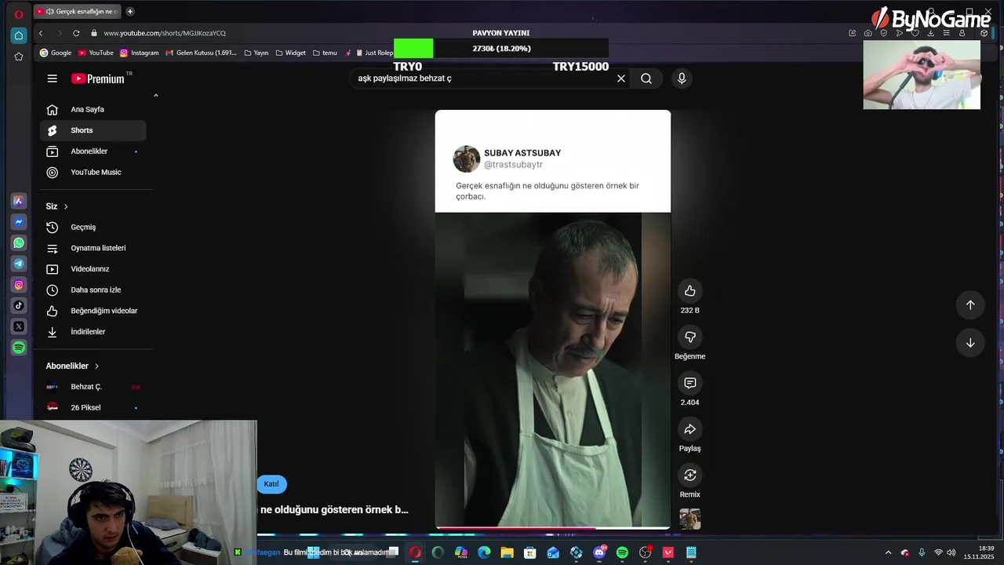Open Microsoft Edge from the taskbar
Image resolution: width=1004 pixels, height=565 pixels.
pyautogui.click(x=484, y=552)
